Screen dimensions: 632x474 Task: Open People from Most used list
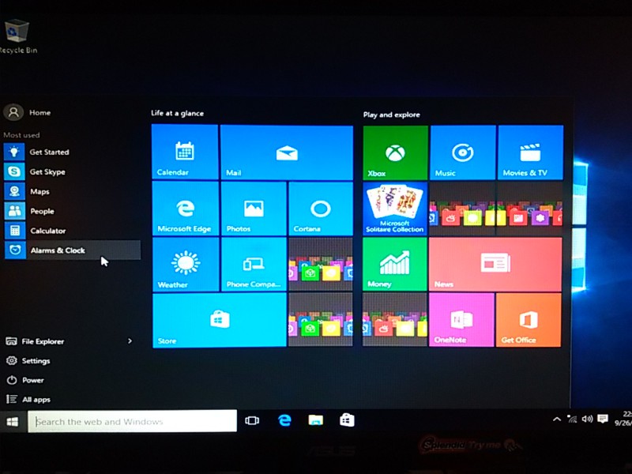72,211
